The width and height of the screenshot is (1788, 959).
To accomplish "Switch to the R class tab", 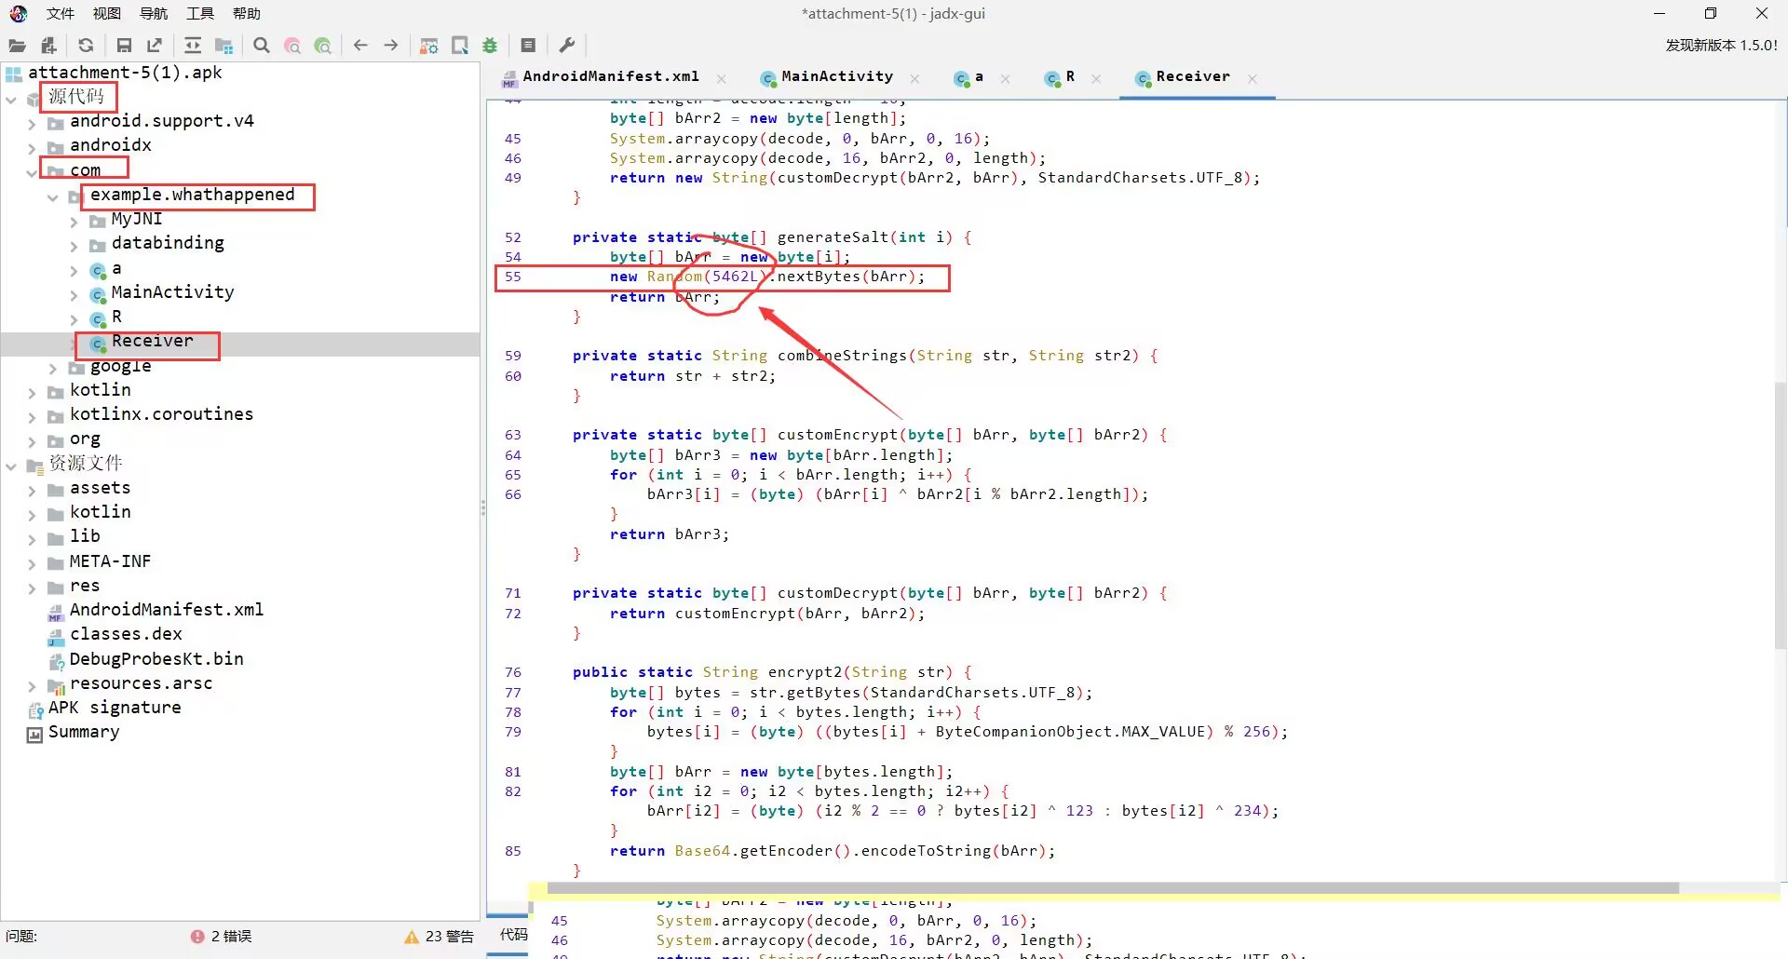I will [1069, 76].
